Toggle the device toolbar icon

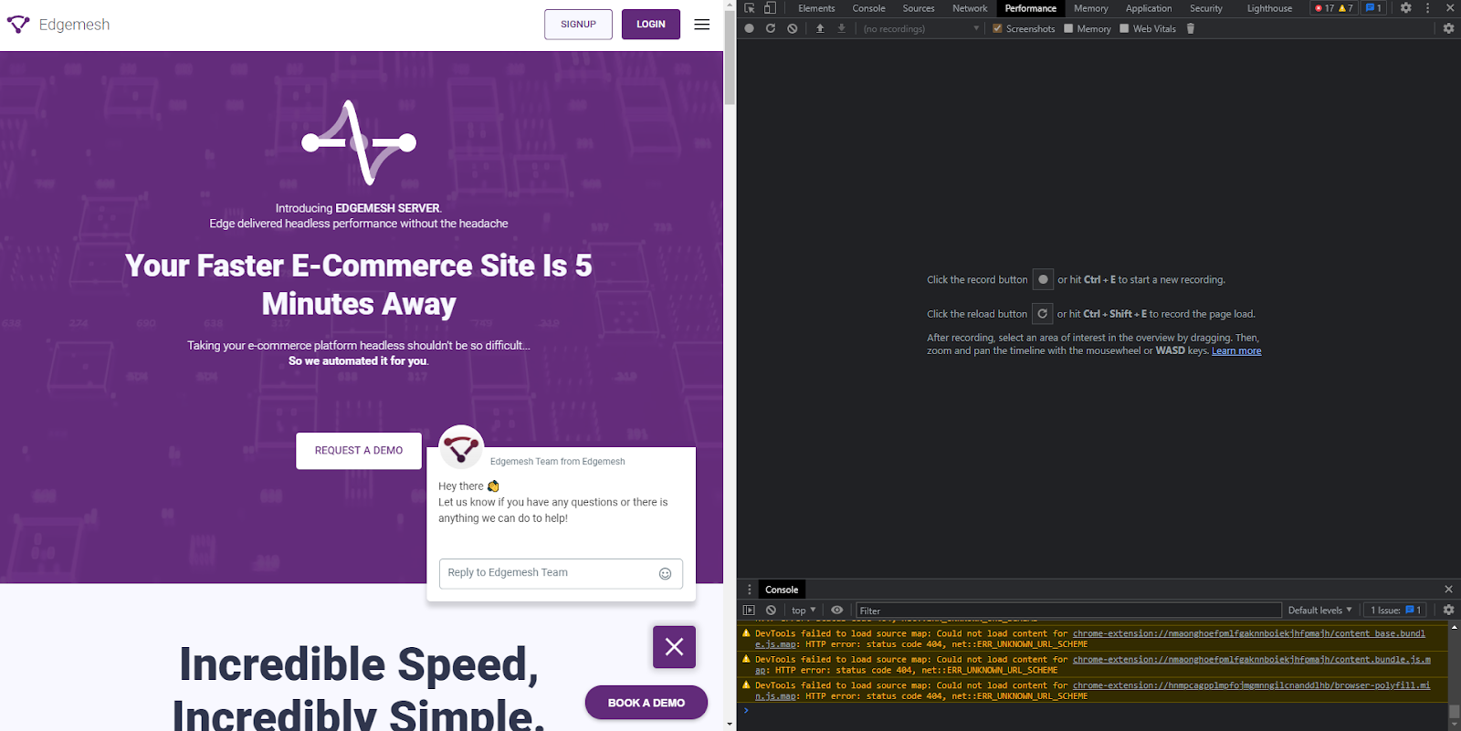(x=770, y=8)
